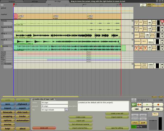The width and height of the screenshot is (164, 131).
Task: Solo the Drums track
Action: 162,49
